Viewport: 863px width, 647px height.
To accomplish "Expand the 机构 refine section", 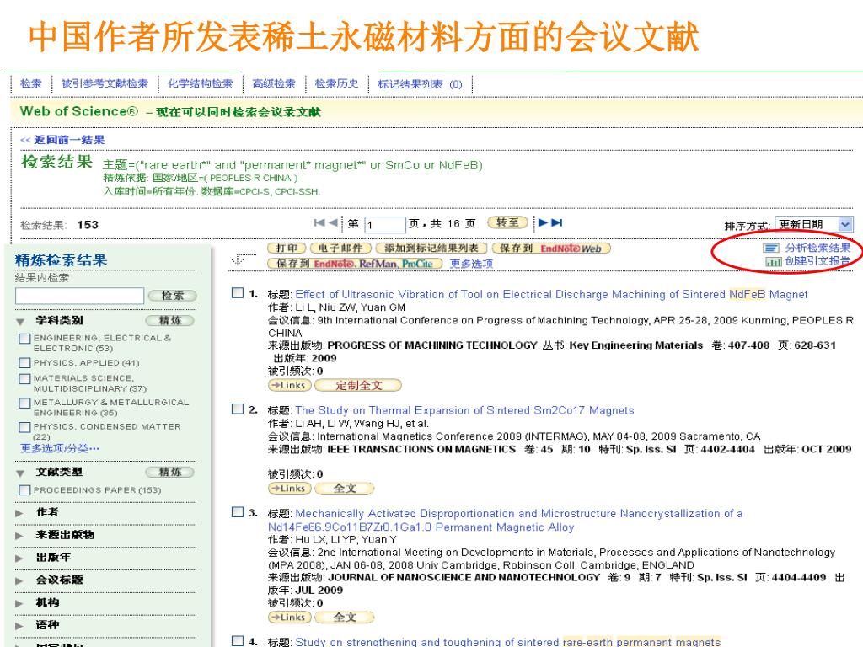I will pos(20,603).
